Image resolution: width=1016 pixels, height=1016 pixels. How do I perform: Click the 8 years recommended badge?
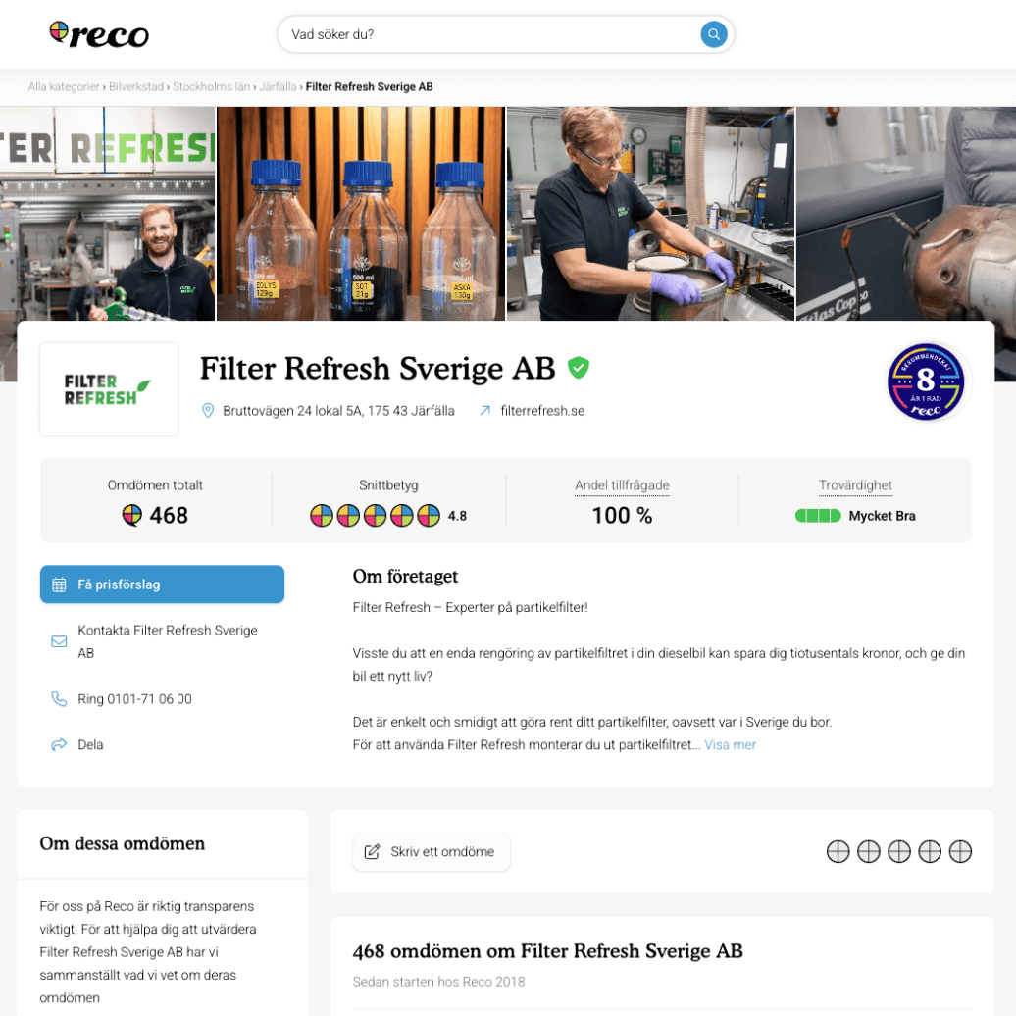click(x=926, y=381)
